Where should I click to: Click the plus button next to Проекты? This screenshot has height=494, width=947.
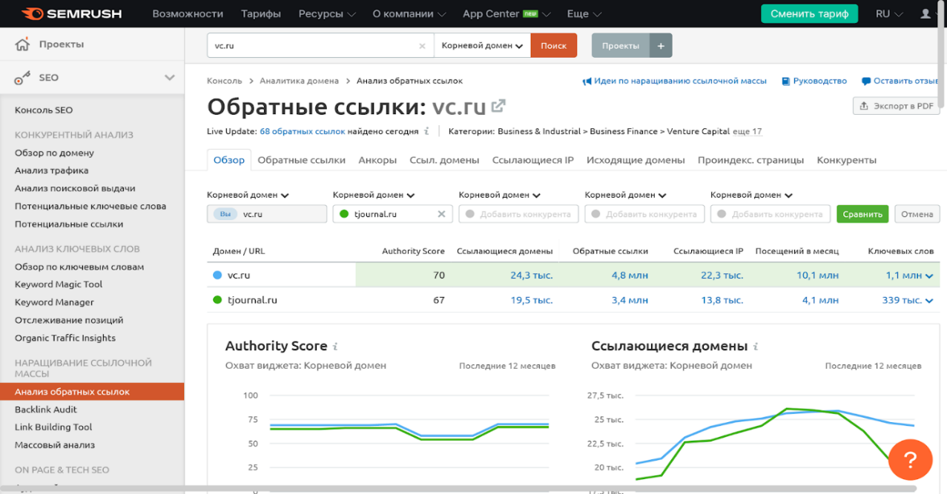[661, 45]
